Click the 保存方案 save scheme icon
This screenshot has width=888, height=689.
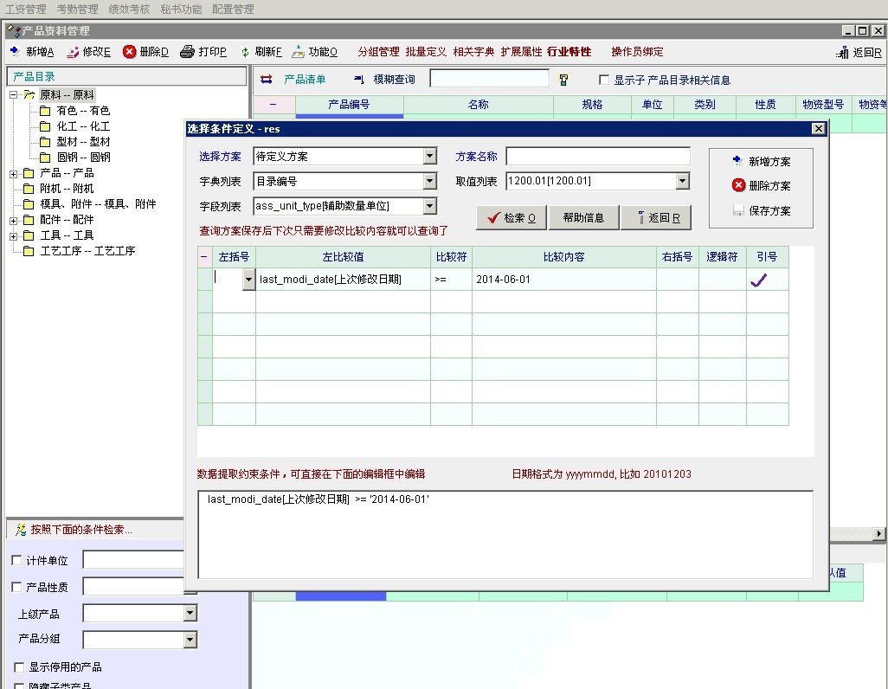pyautogui.click(x=738, y=210)
